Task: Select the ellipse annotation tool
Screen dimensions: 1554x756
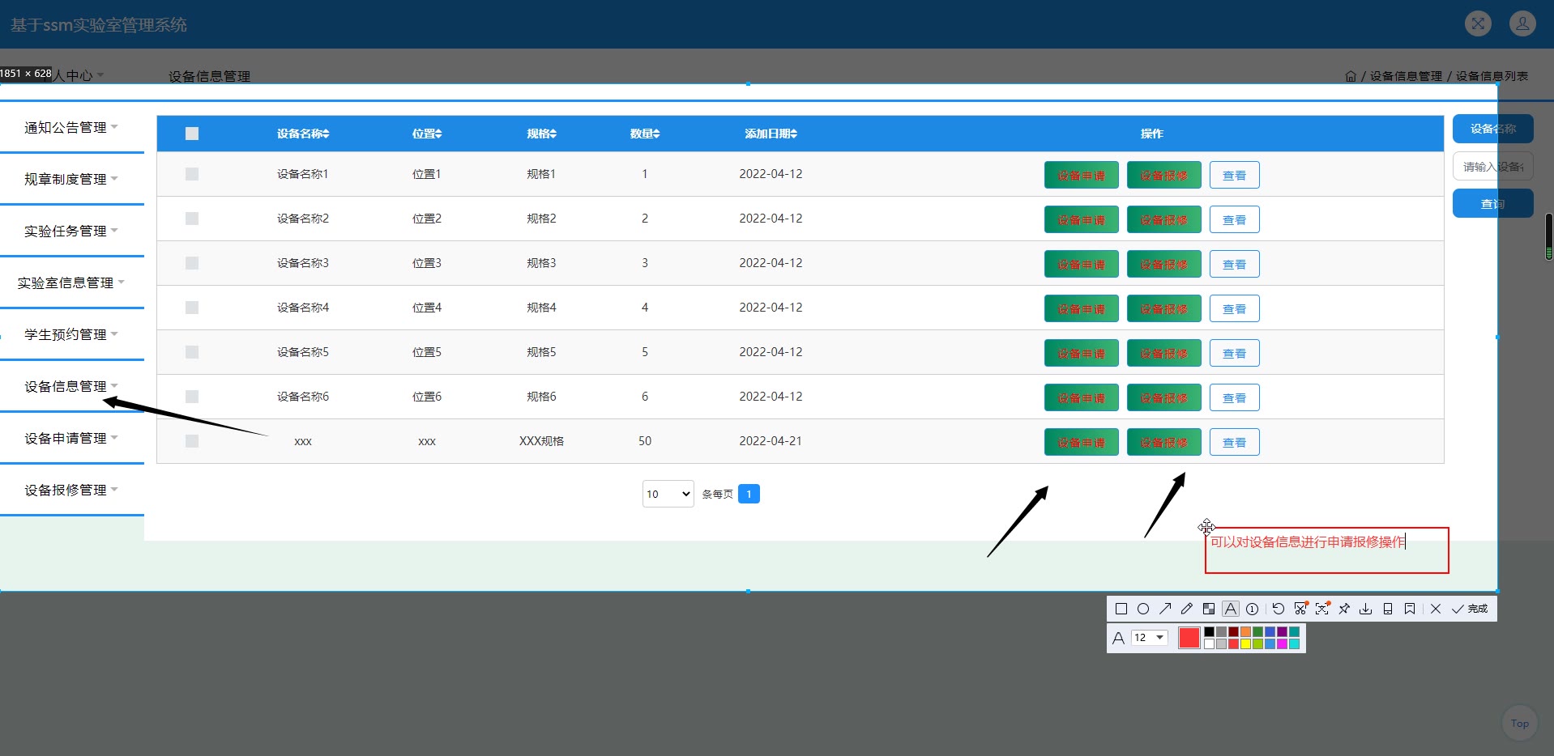Action: click(1143, 609)
